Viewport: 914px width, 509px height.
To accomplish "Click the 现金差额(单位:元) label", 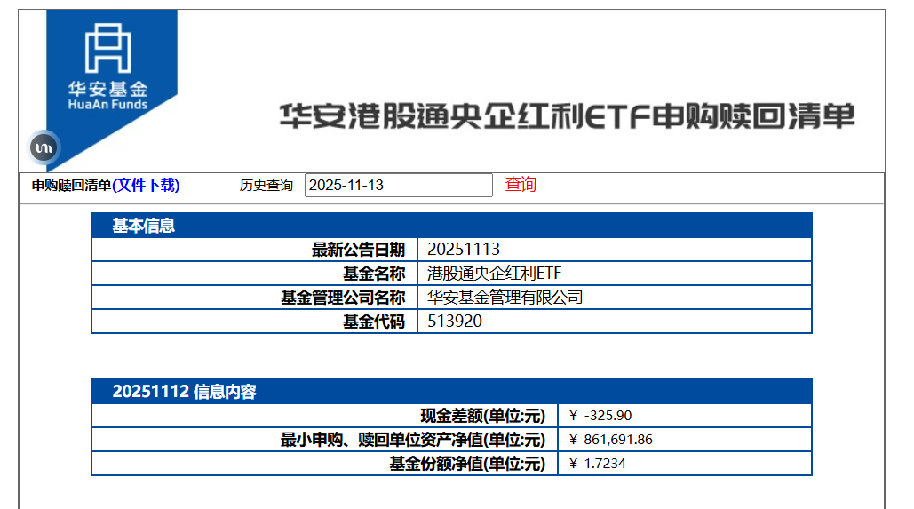I will point(482,416).
